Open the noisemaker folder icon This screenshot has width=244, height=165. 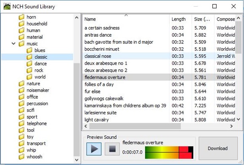(x=22, y=90)
